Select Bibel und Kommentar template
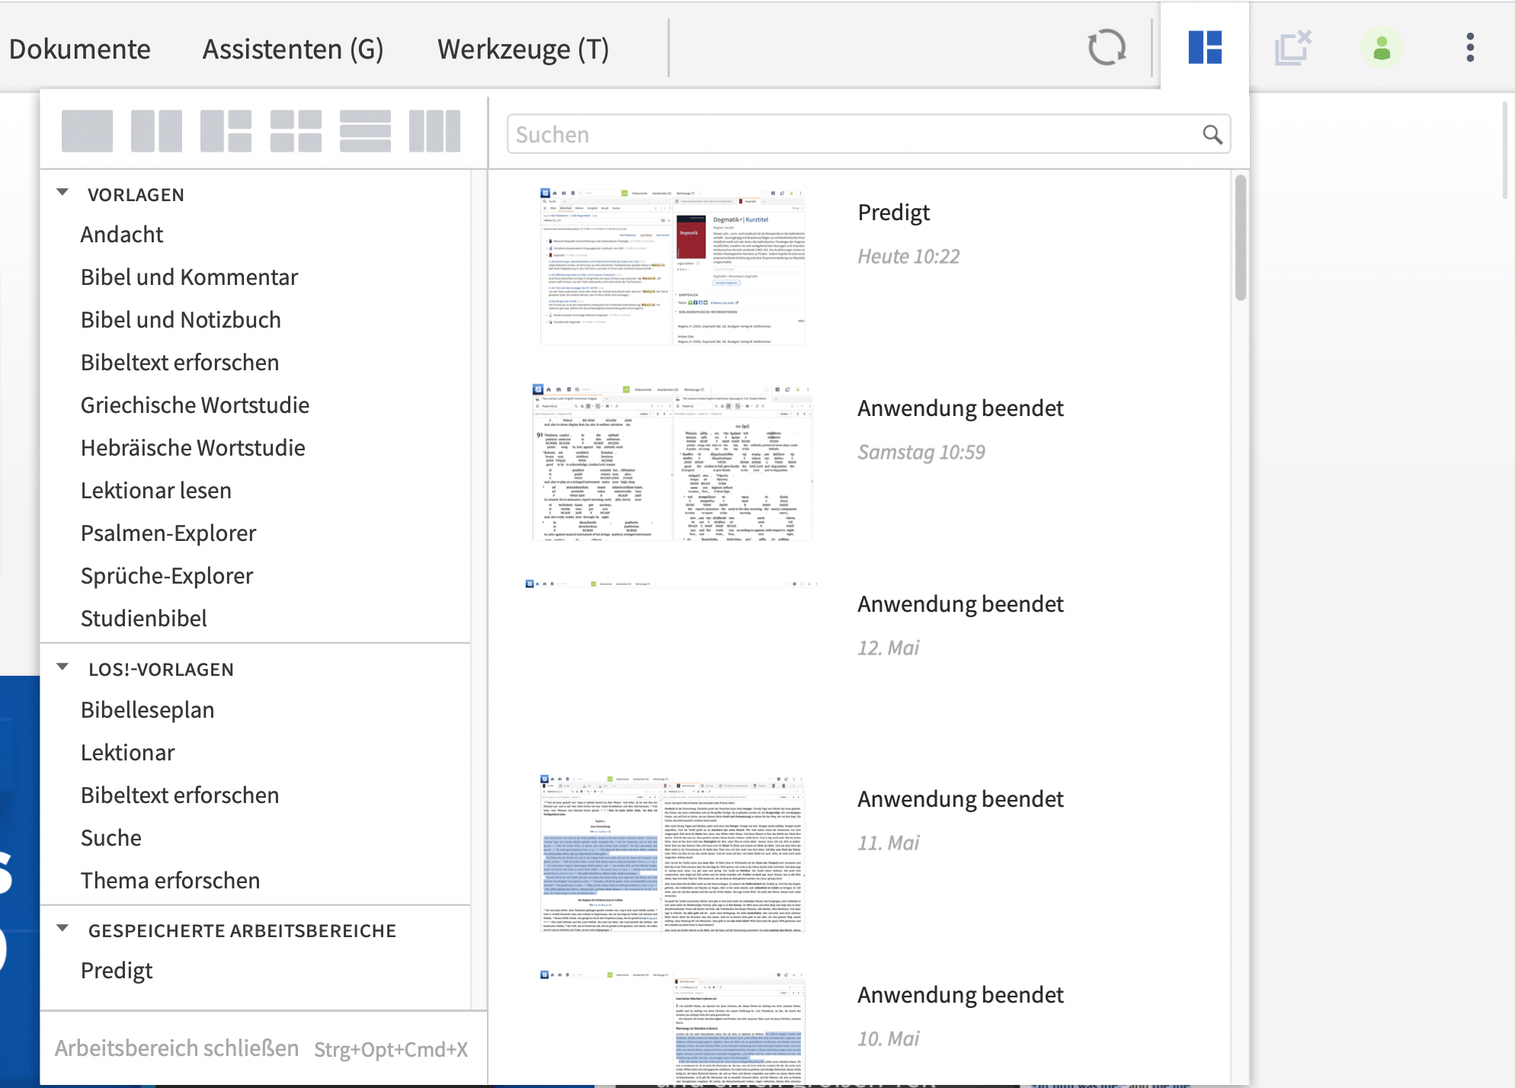This screenshot has height=1088, width=1515. 189,277
